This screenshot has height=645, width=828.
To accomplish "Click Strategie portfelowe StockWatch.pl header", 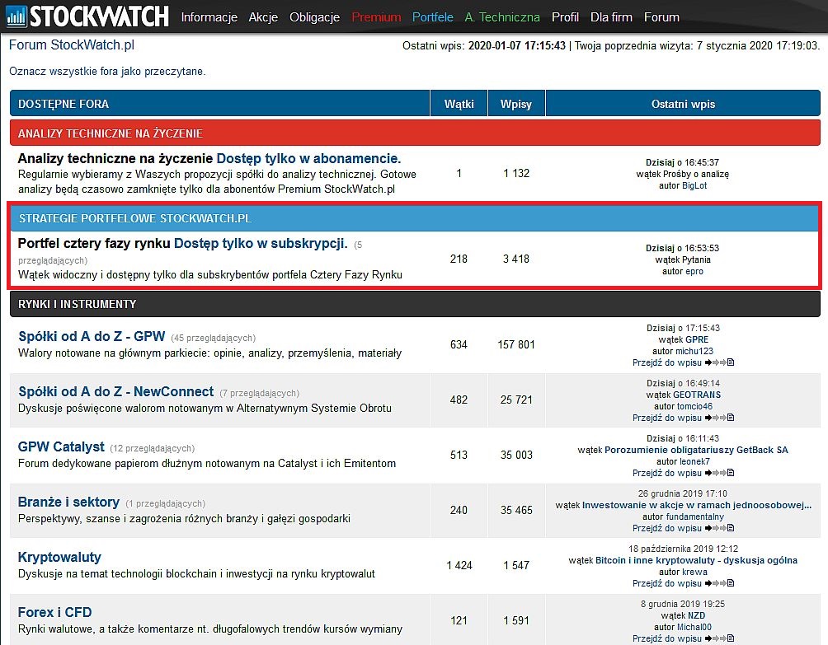I will [415, 218].
